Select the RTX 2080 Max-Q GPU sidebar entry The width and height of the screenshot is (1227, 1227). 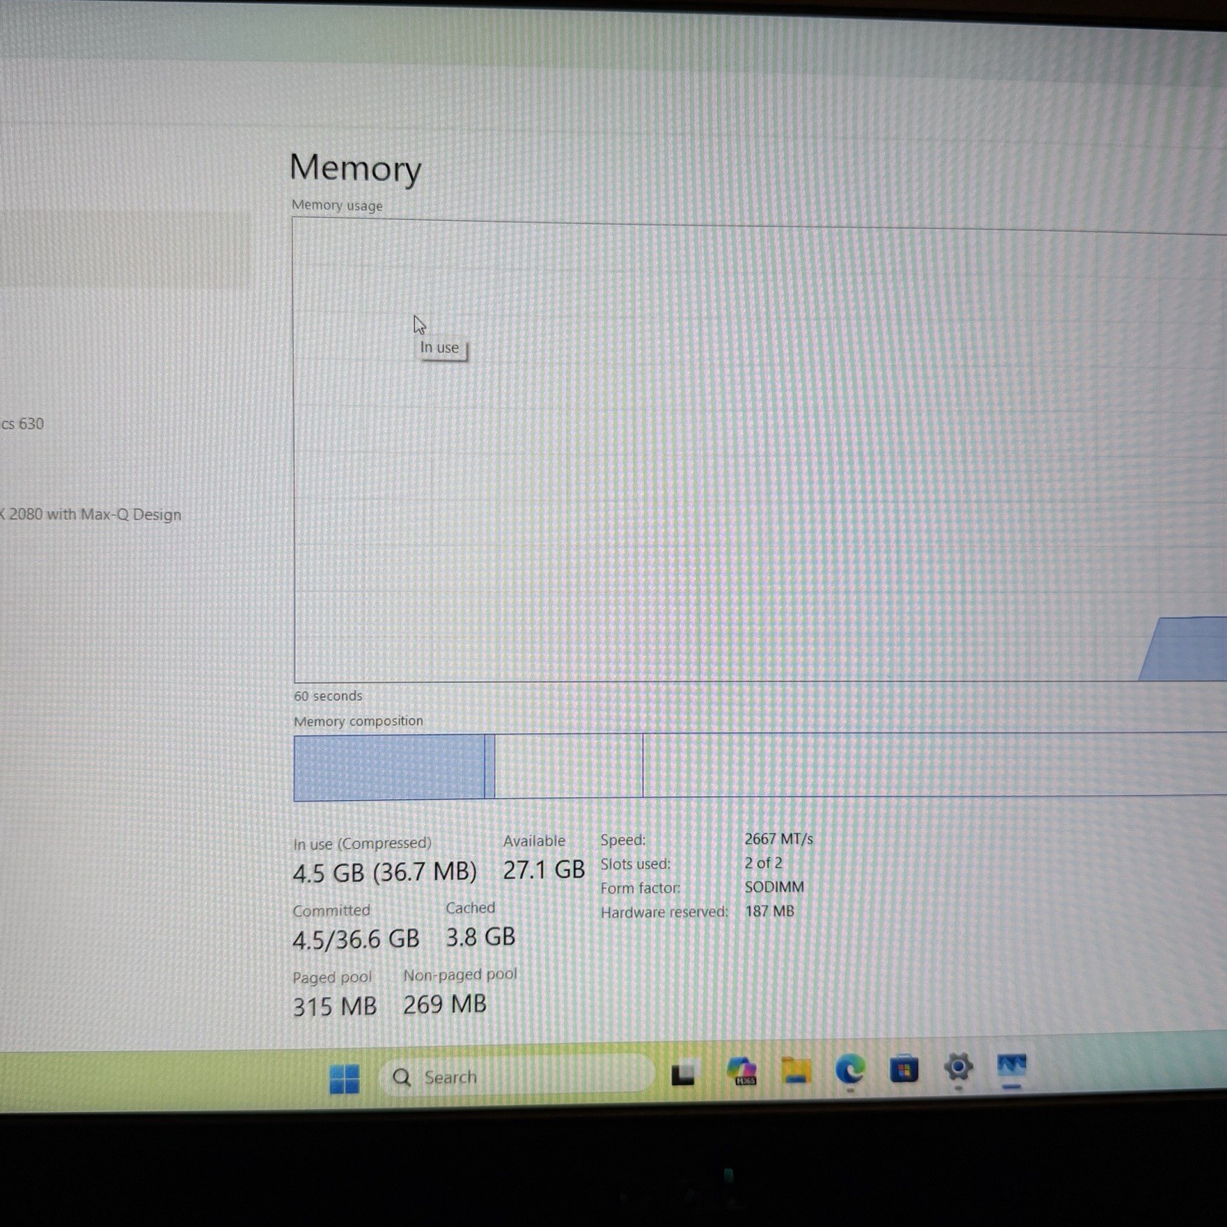click(x=90, y=515)
